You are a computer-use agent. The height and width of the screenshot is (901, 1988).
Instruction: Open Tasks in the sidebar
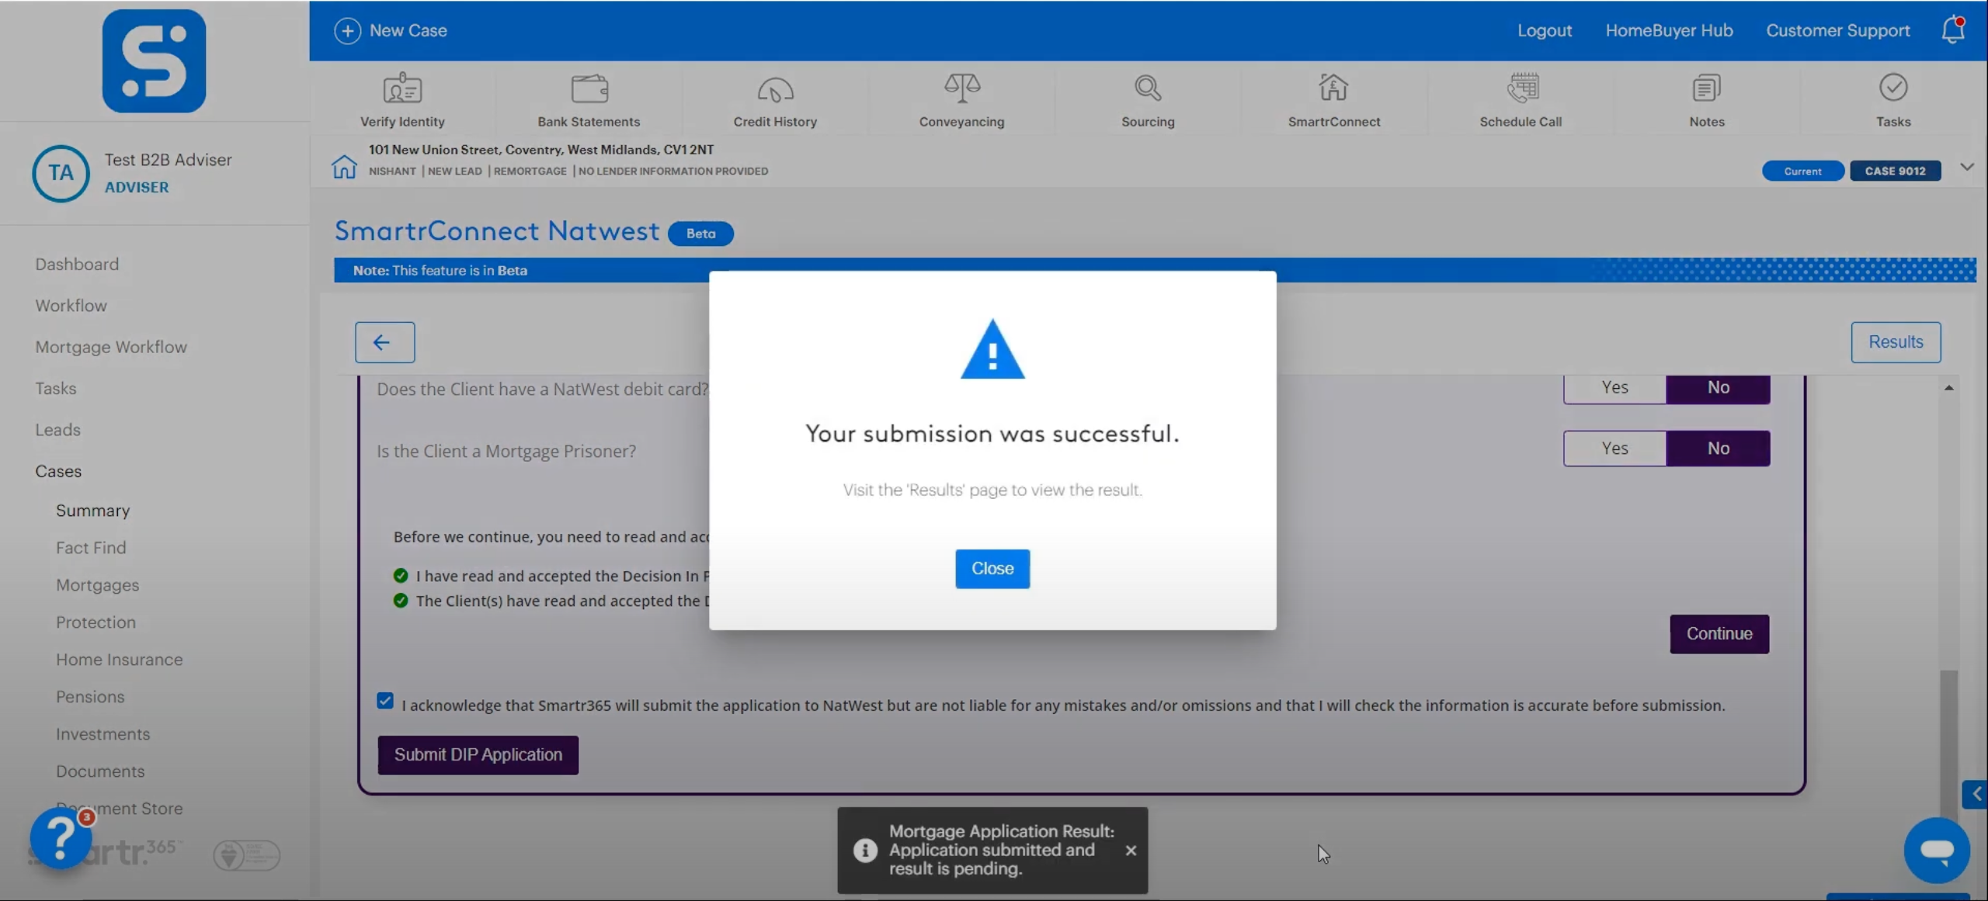point(55,389)
